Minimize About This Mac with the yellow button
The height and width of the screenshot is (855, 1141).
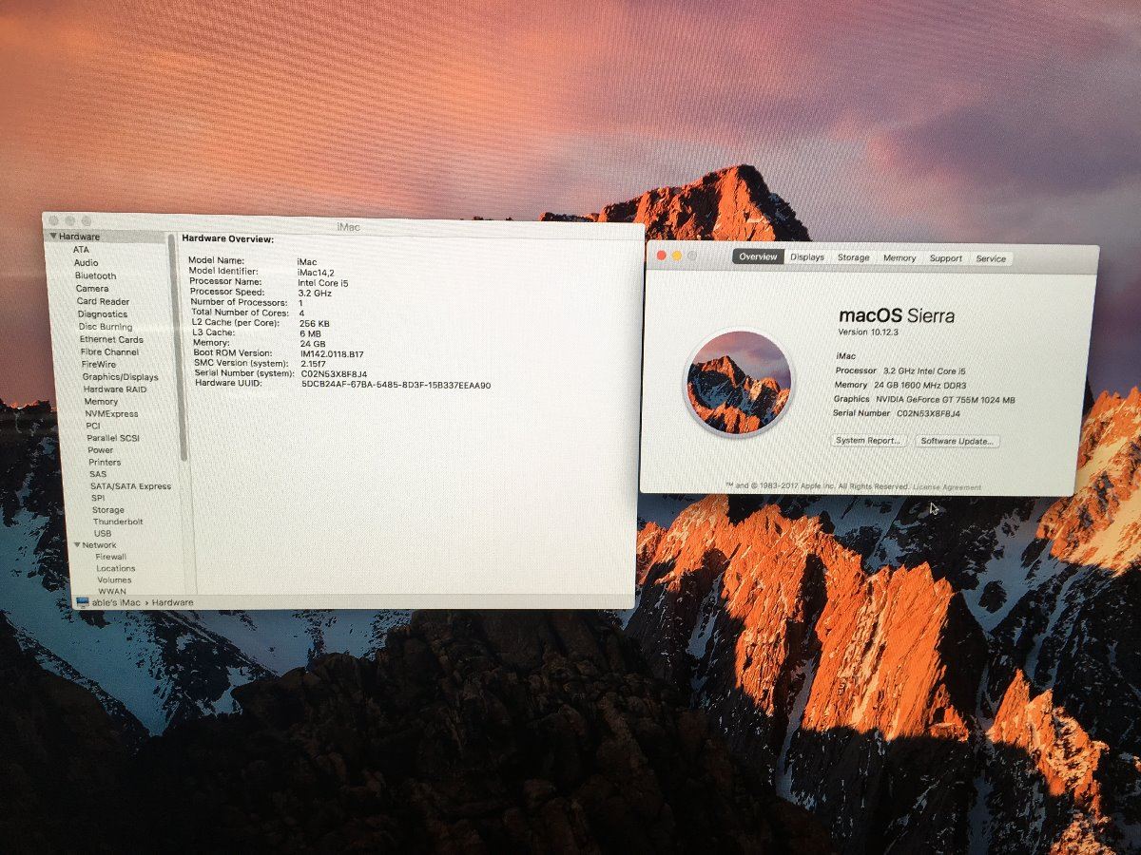point(677,256)
